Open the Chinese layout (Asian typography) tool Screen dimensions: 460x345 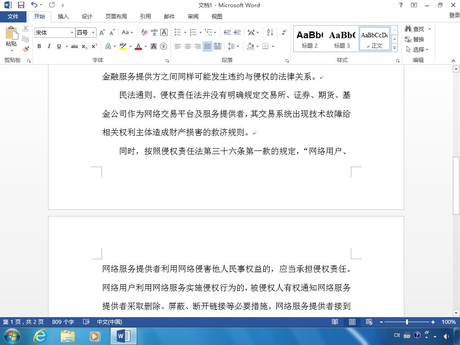pyautogui.click(x=251, y=32)
